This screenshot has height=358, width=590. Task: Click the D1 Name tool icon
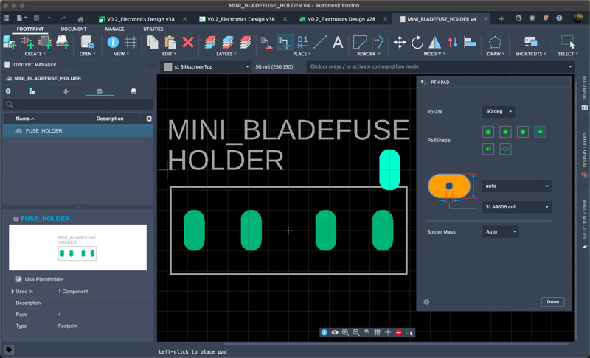[x=302, y=42]
